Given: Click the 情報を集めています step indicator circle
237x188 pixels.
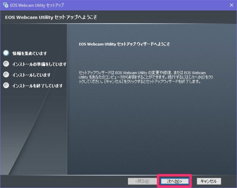Looking at the screenshot, I should [6, 53].
